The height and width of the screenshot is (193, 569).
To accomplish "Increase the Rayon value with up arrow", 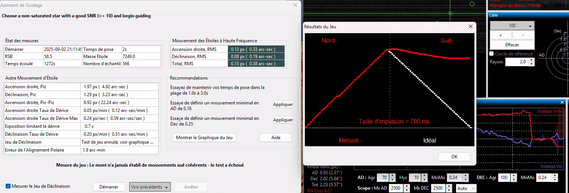I will coord(531,60).
